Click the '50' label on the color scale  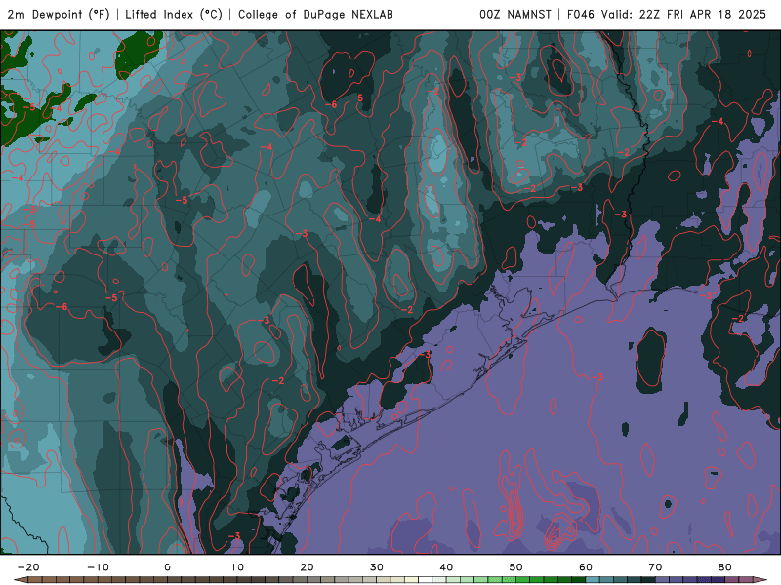tap(516, 567)
